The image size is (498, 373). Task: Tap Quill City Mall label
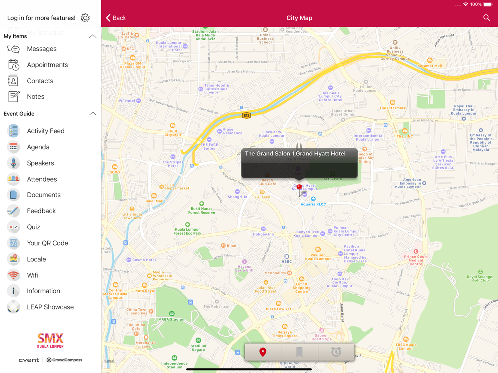coord(172,133)
